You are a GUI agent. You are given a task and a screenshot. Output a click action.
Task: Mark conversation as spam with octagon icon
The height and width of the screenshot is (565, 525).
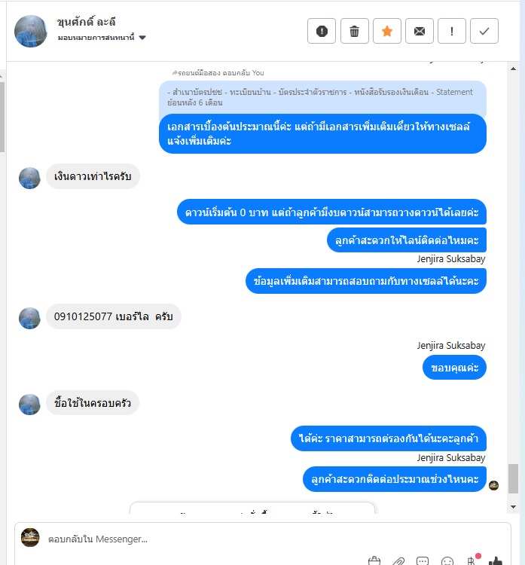(x=322, y=31)
